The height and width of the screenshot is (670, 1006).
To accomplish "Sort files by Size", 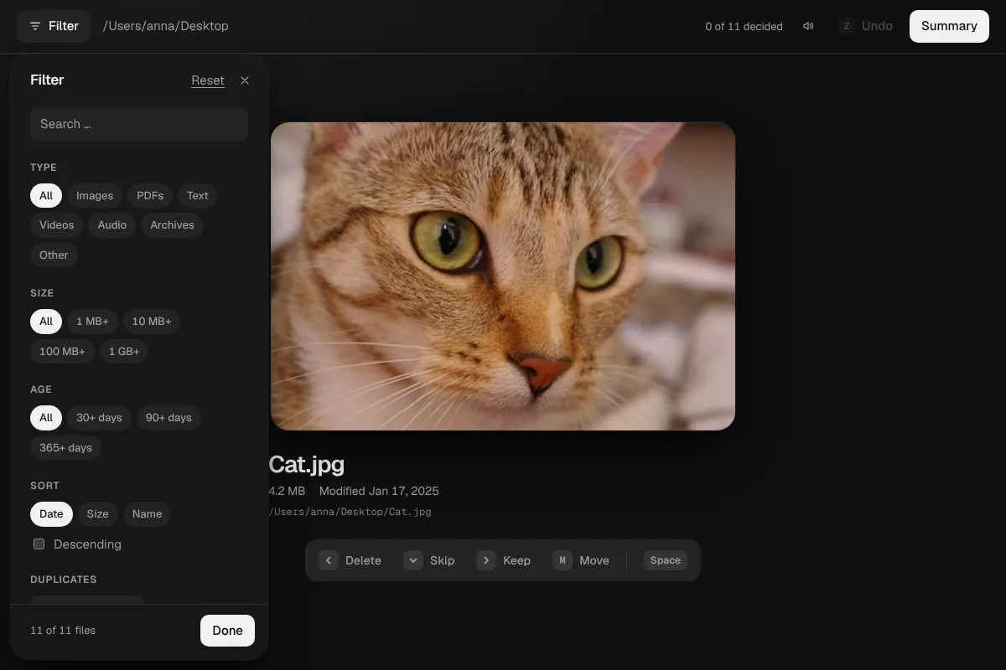I will tap(97, 514).
